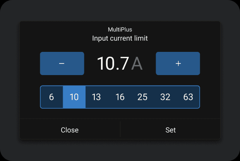Click the MultiPlus device title
Viewport: 240px width, 161px height.
tap(120, 29)
